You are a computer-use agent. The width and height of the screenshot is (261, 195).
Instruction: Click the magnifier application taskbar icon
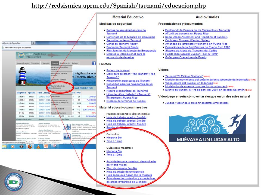(x=55, y=147)
